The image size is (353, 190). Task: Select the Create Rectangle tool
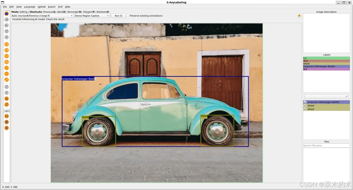click(7, 50)
